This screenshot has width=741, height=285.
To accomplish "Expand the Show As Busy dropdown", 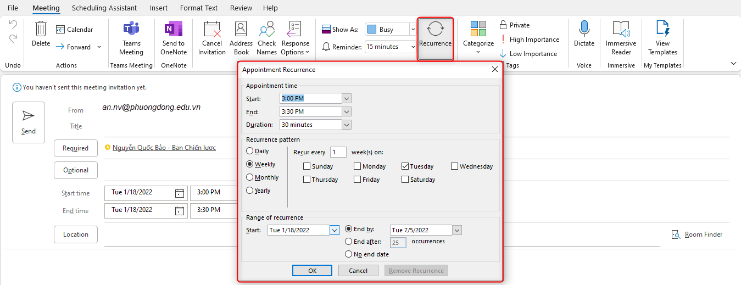I will pyautogui.click(x=413, y=30).
